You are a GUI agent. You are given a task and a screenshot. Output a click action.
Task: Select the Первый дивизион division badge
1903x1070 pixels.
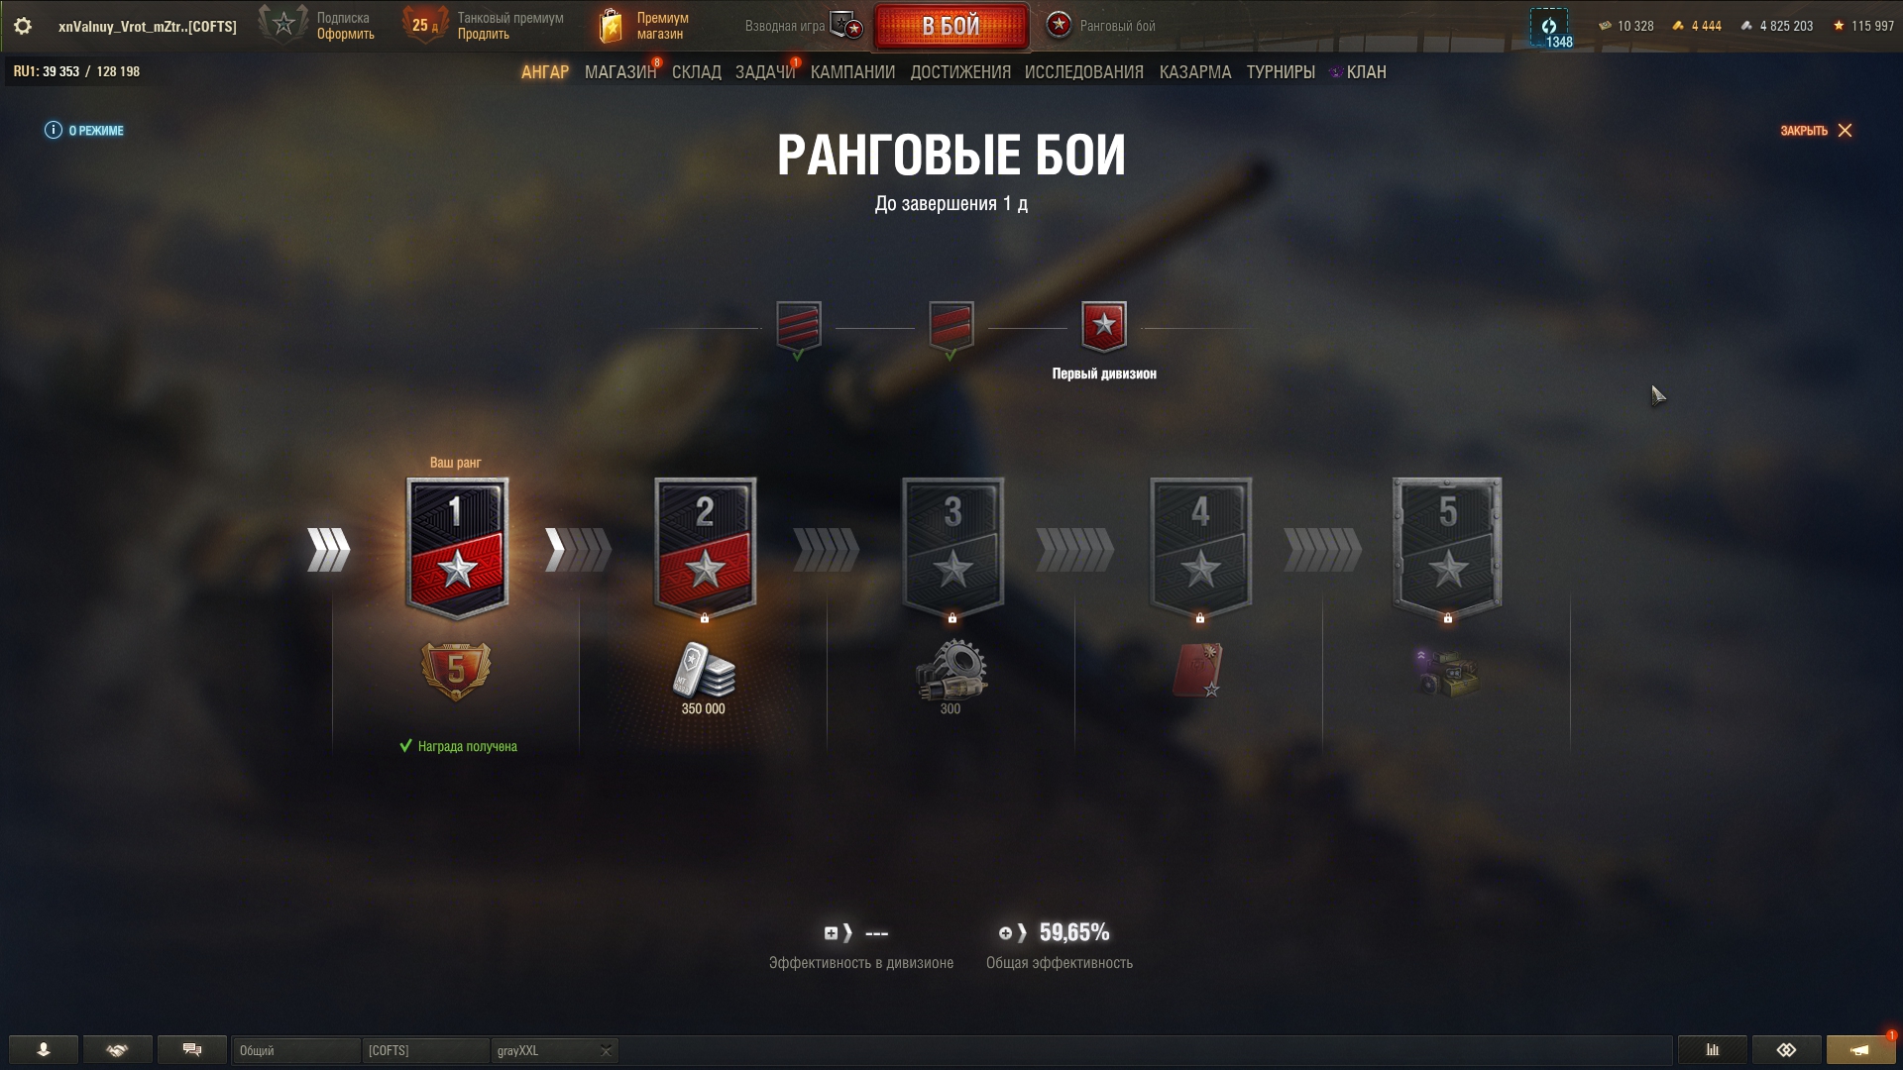click(1104, 327)
